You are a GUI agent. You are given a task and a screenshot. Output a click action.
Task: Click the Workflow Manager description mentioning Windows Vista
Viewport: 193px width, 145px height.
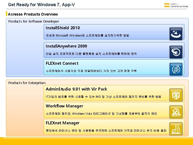click(101, 114)
